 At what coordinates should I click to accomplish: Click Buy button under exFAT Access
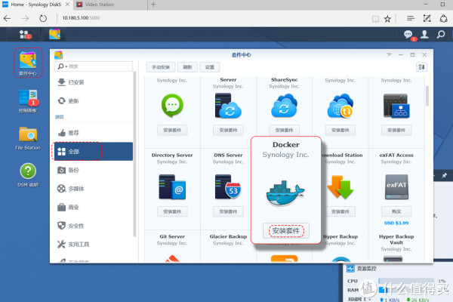coord(396,211)
